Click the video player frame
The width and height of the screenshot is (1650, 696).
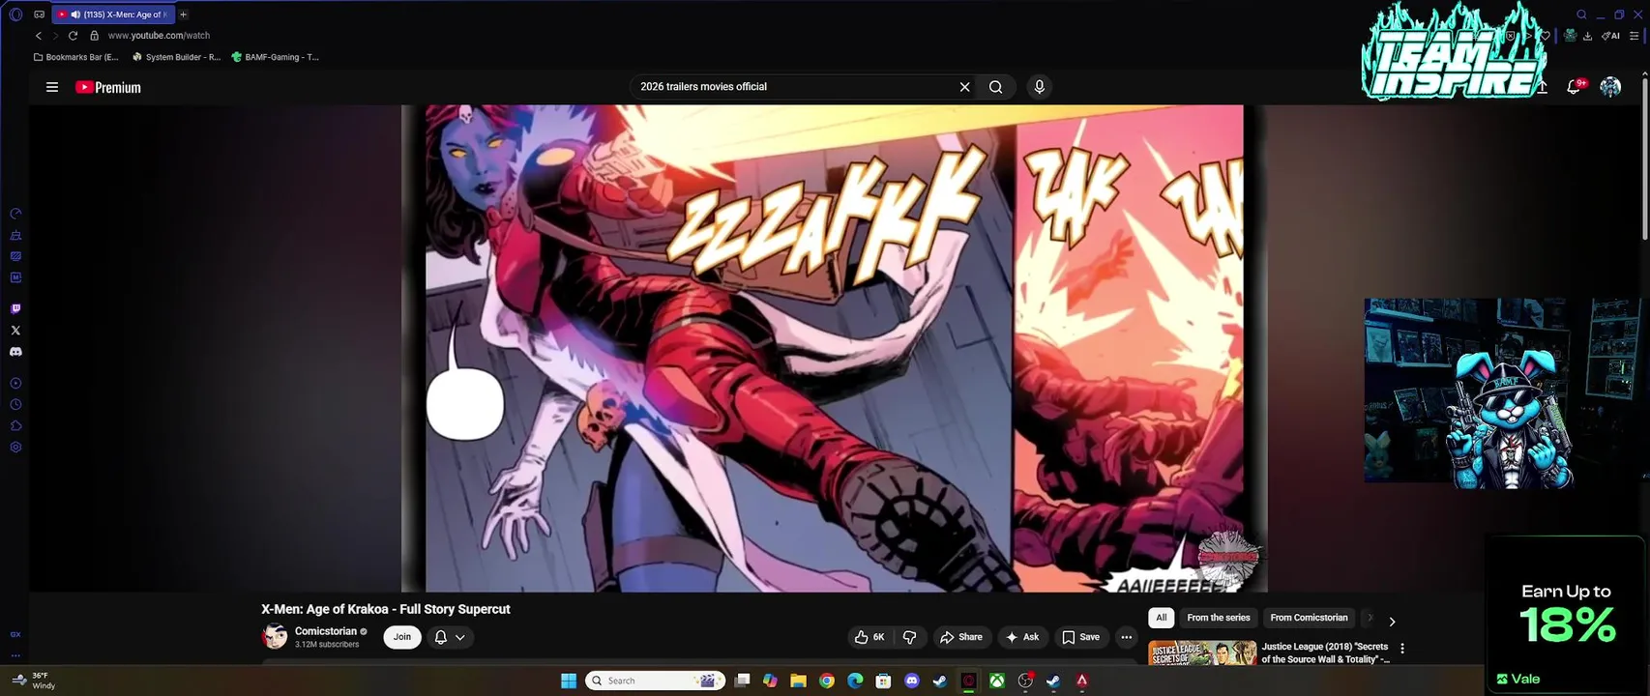pos(834,348)
